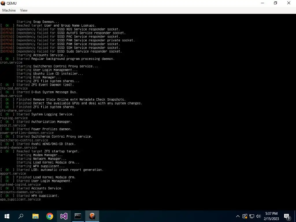
Task: Open taskbar Search magnifier
Action: [x=21, y=216]
